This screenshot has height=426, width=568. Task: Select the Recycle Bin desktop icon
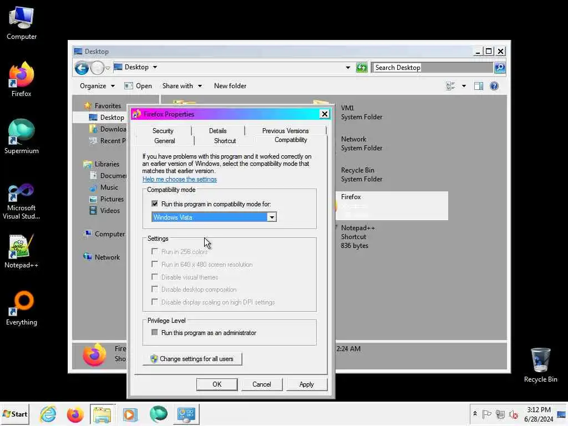(540, 365)
